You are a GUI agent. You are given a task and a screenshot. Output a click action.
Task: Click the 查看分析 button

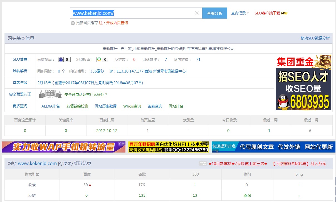coord(215,13)
